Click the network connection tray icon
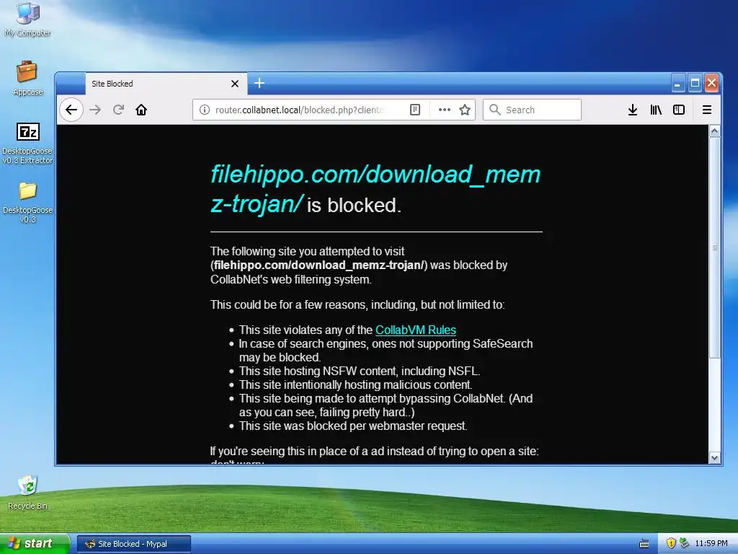Viewport: 738px width, 554px height. click(684, 544)
